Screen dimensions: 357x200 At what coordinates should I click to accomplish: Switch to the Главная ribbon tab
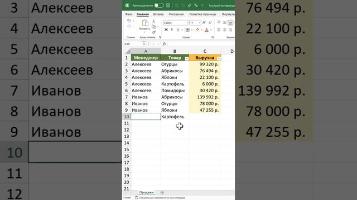(x=143, y=14)
